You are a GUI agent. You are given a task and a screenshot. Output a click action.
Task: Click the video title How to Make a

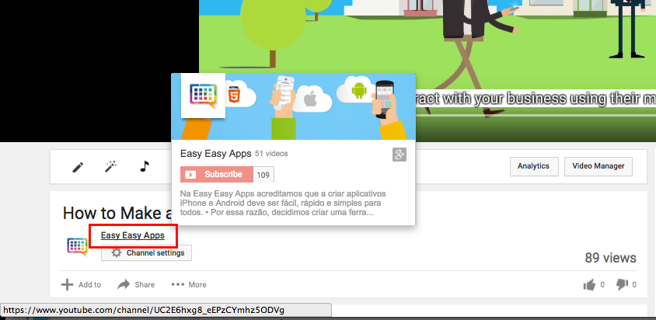(117, 214)
